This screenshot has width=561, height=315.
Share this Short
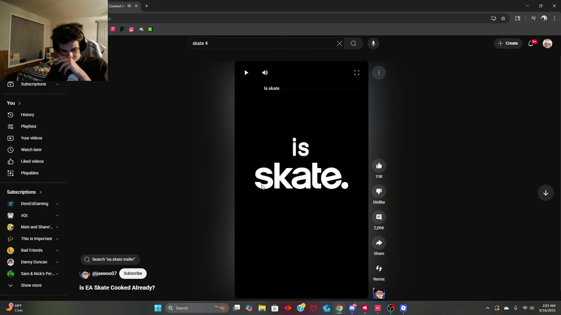pos(379,243)
